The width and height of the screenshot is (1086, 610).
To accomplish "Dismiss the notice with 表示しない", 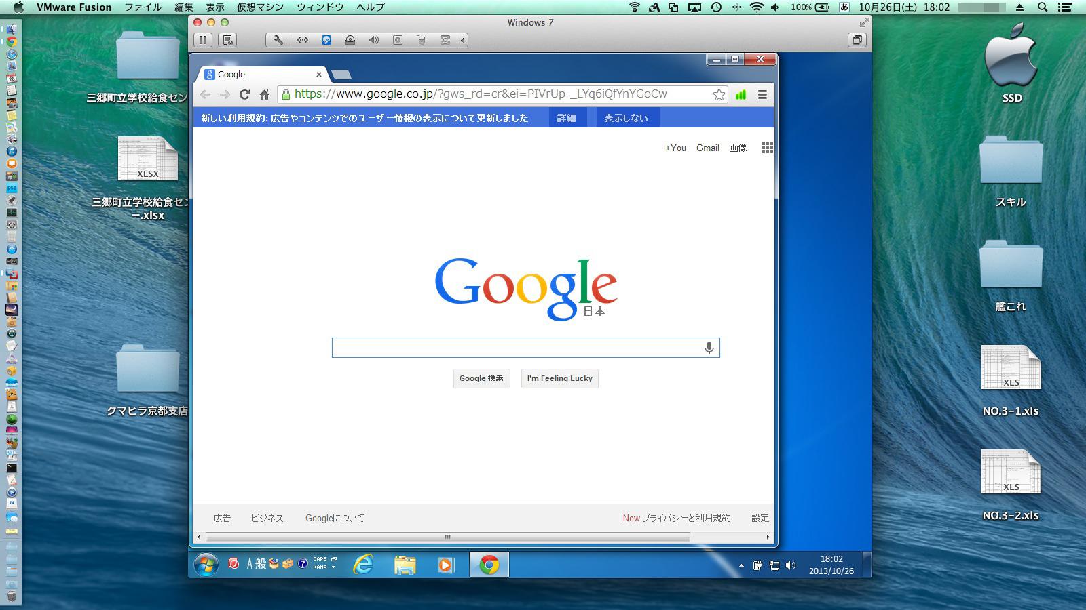I will [626, 118].
